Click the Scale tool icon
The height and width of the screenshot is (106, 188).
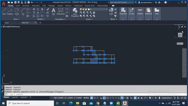(x=38, y=16)
